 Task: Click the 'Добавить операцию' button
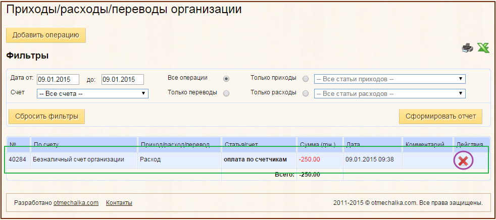pyautogui.click(x=46, y=35)
